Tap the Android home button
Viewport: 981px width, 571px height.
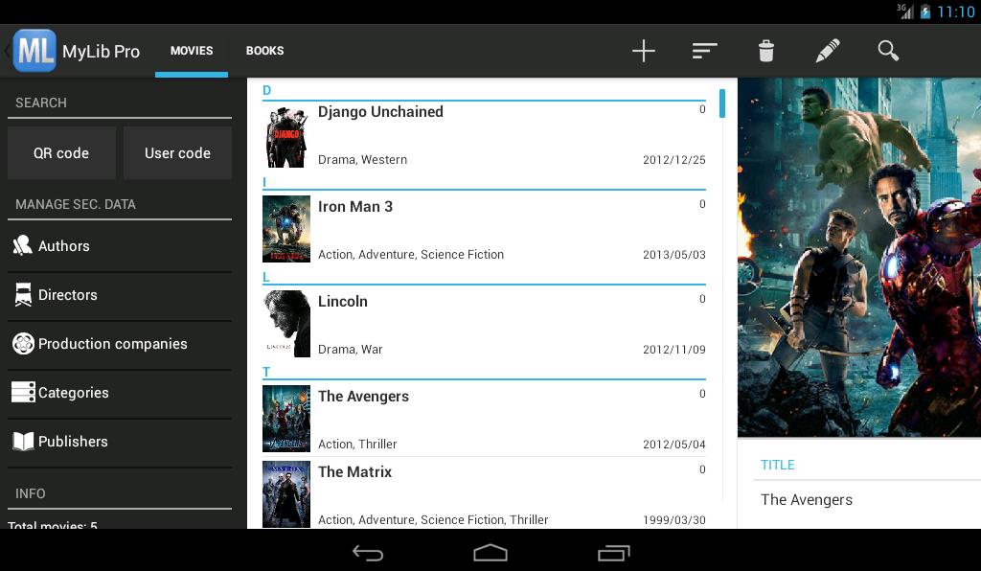click(x=490, y=553)
